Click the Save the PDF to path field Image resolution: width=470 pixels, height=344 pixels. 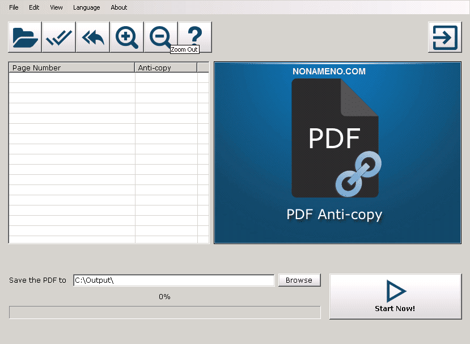click(x=173, y=280)
